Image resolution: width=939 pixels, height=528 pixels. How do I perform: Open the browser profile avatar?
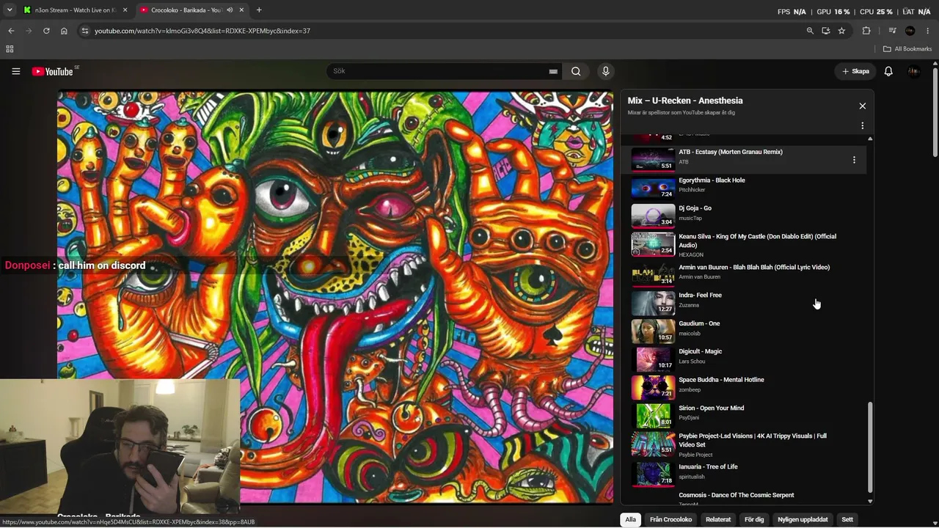(910, 31)
